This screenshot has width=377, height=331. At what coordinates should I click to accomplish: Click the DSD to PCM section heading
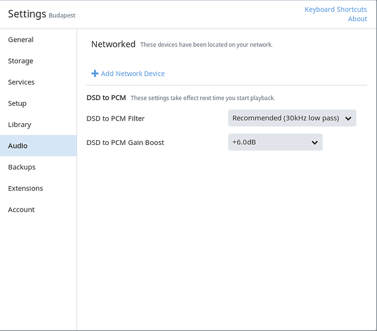tap(106, 98)
